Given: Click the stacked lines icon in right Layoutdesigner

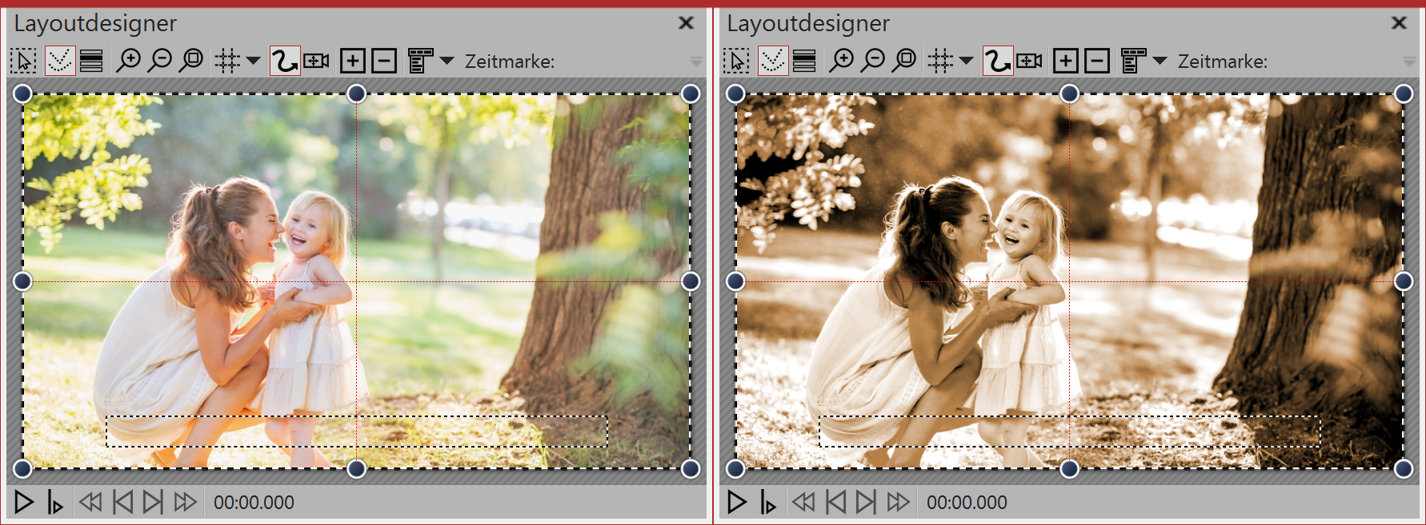Looking at the screenshot, I should tap(804, 61).
